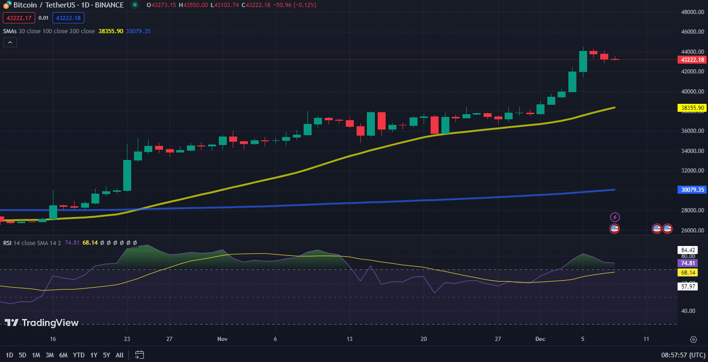Screen dimensions: 708x362
Task: Open the 08:57:57 (UTC) timezone menu
Action: click(683, 355)
